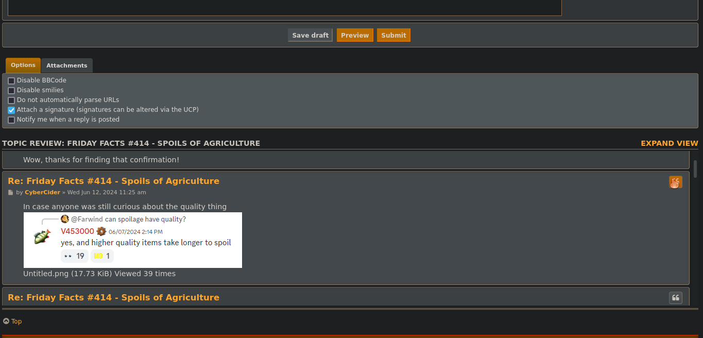Enable the Disable BBCode checkbox
The image size is (703, 338).
click(x=11, y=81)
